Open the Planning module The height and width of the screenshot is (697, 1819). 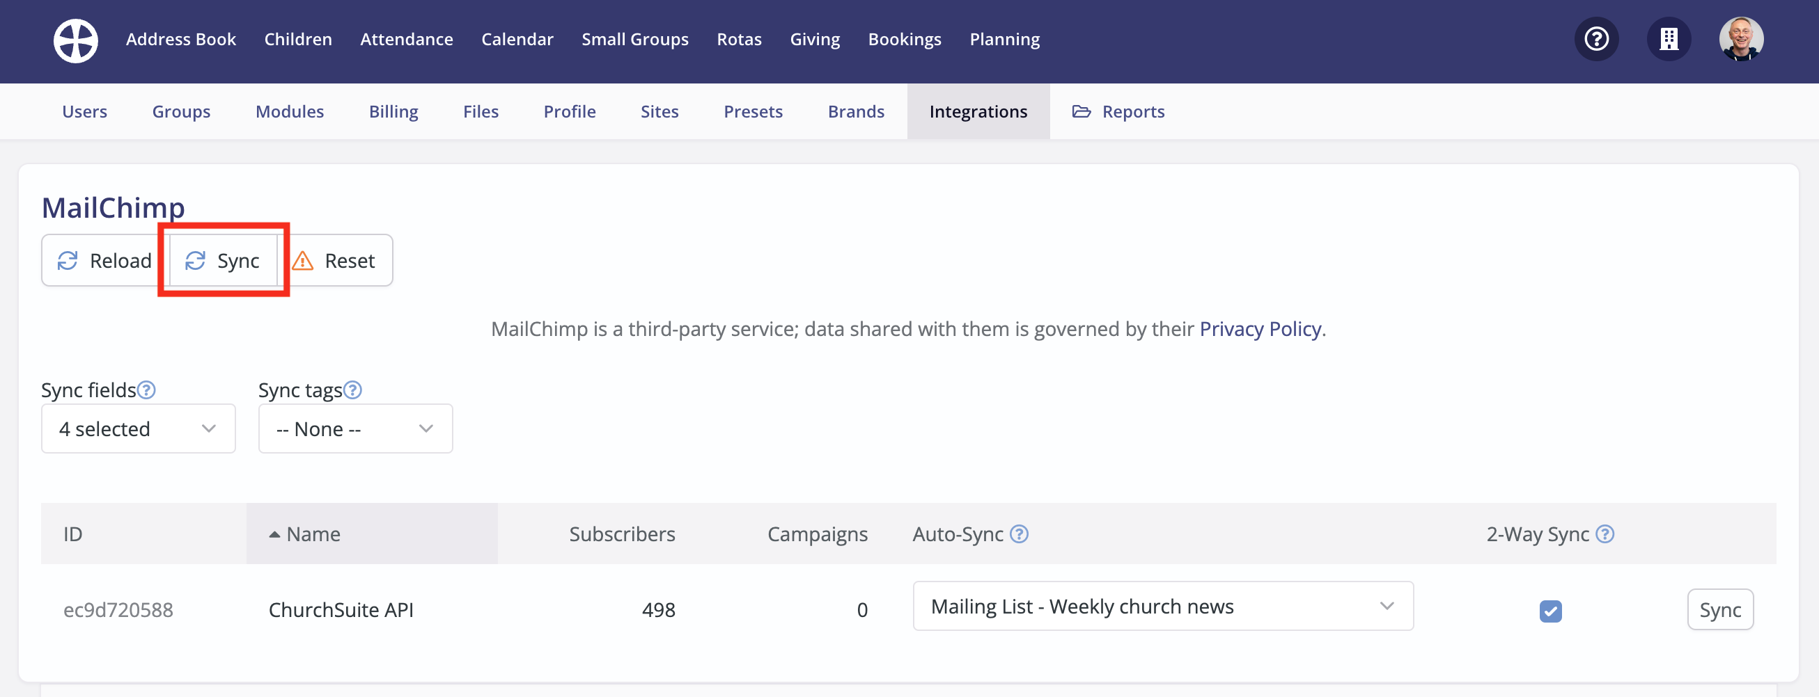click(1005, 40)
